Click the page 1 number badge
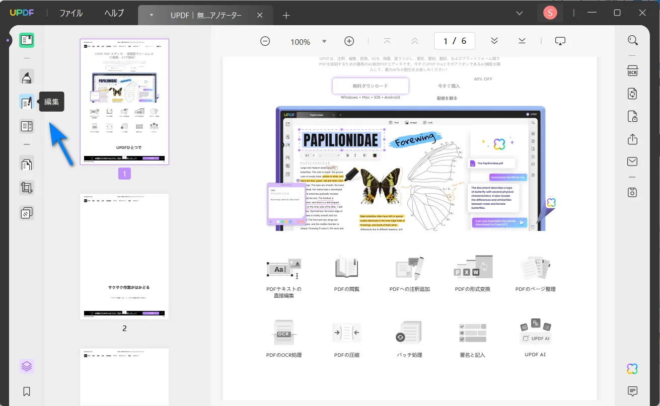Screen dimensions: 660x406 [x=124, y=174]
